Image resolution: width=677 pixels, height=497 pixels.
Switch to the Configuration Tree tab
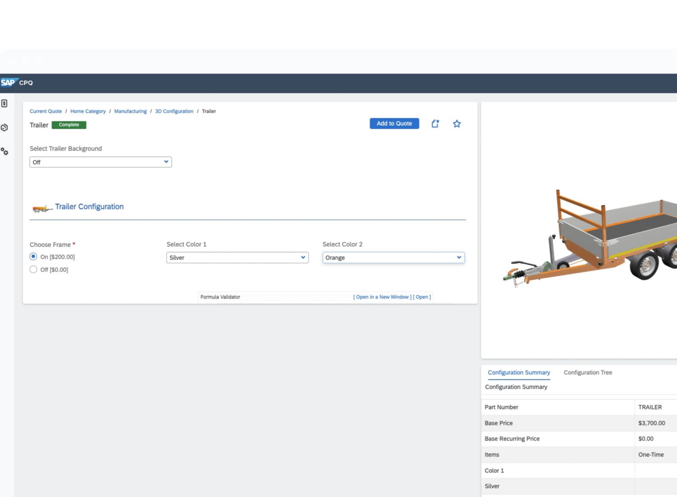coord(588,373)
